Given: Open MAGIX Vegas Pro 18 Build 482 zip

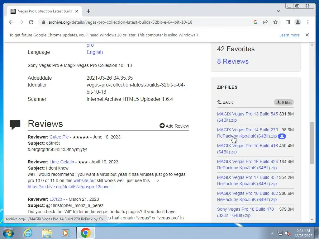Looking at the screenshot, I should [247, 196].
